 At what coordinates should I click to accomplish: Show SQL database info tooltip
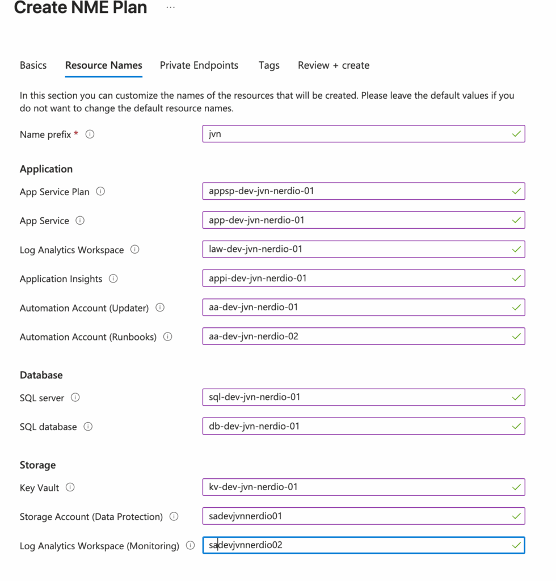88,427
